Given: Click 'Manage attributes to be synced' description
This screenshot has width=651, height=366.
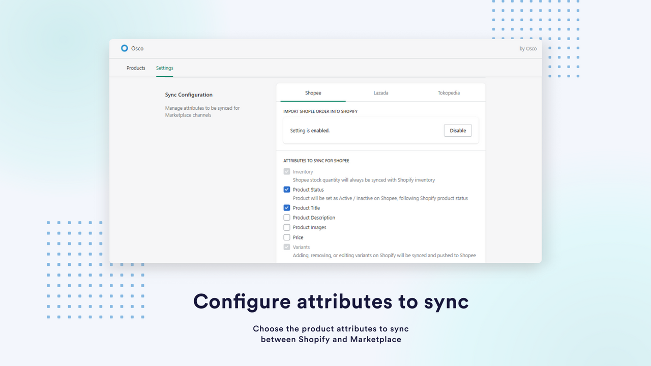Looking at the screenshot, I should 202,111.
